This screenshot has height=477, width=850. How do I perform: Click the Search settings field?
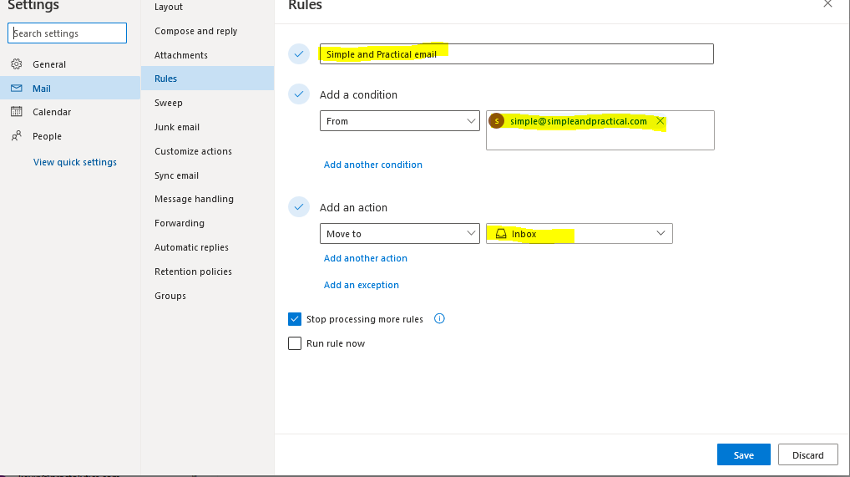68,33
